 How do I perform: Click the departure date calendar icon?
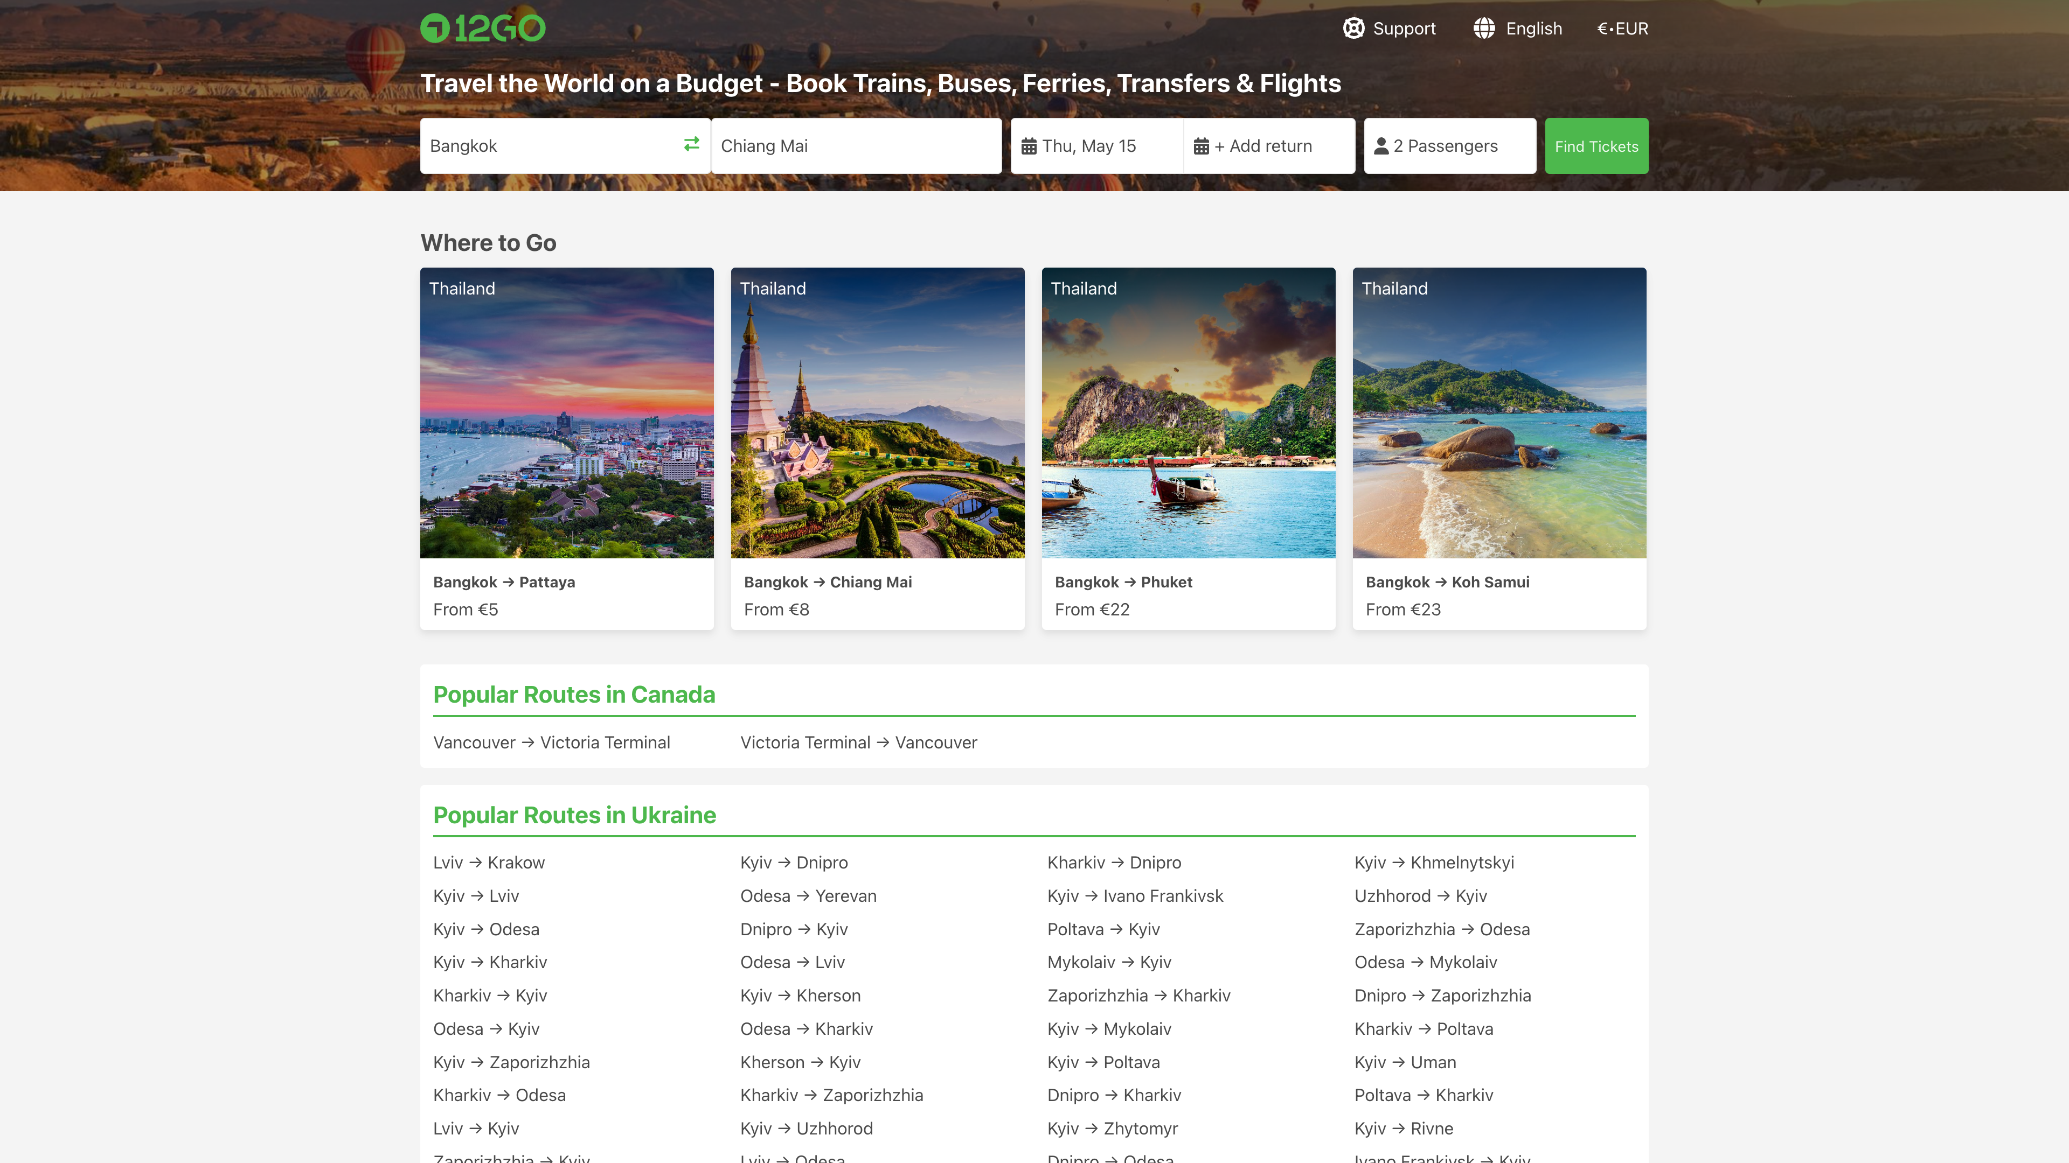[x=1029, y=146]
